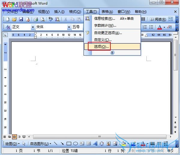Open the Draw (绘图) menu
The width and height of the screenshot is (180, 155).
12,144
